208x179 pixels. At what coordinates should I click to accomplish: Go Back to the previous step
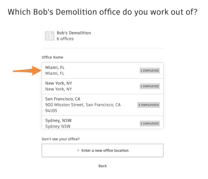coord(103,166)
